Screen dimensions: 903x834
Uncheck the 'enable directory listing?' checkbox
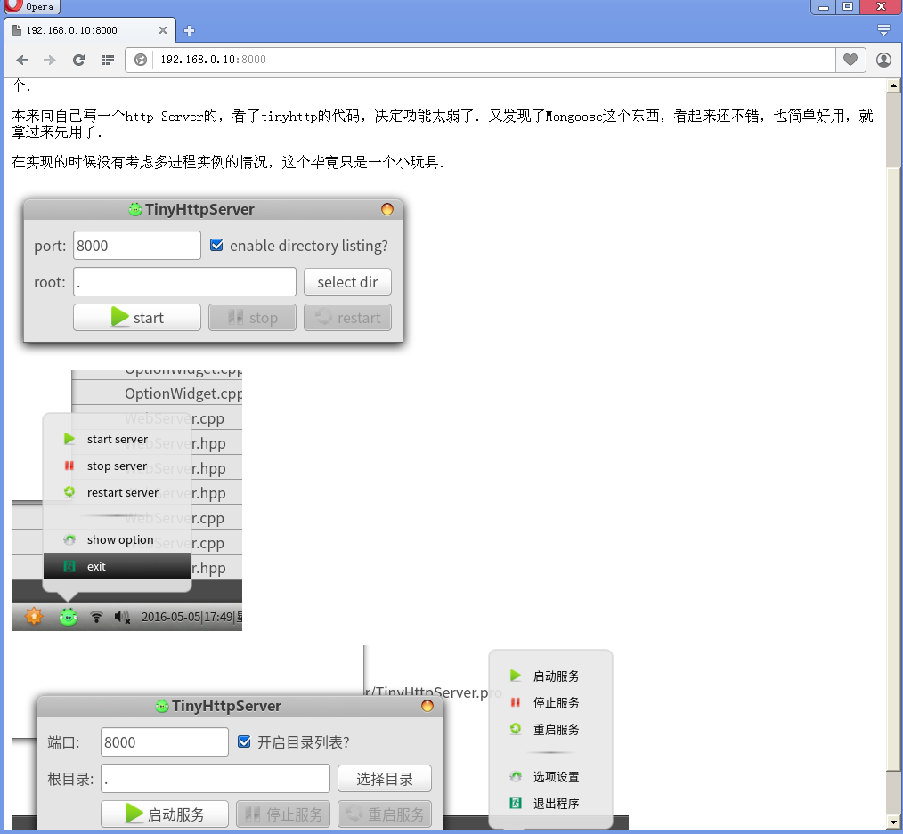(x=216, y=246)
